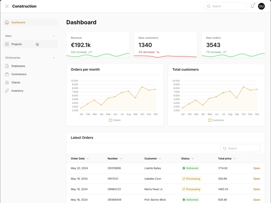The width and height of the screenshot is (271, 203).
Task: Click the Revenue €192.1k card
Action: [98, 45]
